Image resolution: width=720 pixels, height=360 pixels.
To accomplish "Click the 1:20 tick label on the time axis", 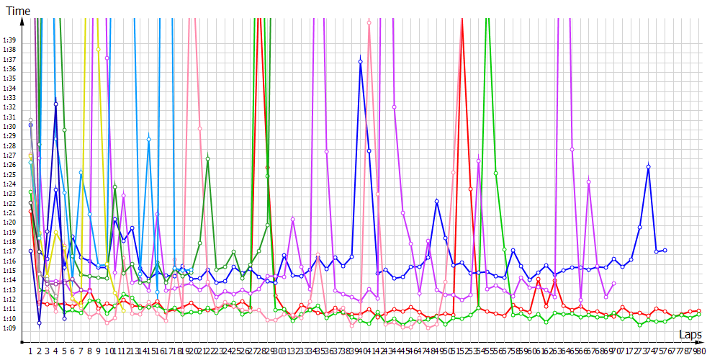I will [9, 222].
